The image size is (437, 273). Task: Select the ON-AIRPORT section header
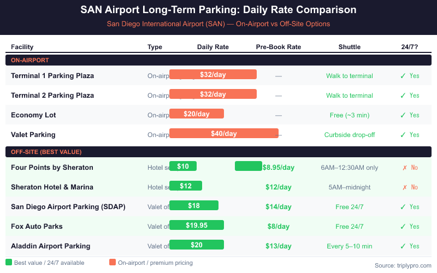click(31, 60)
